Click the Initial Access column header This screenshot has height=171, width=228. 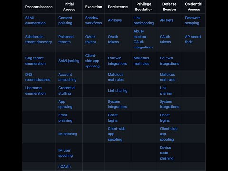tap(69, 7)
